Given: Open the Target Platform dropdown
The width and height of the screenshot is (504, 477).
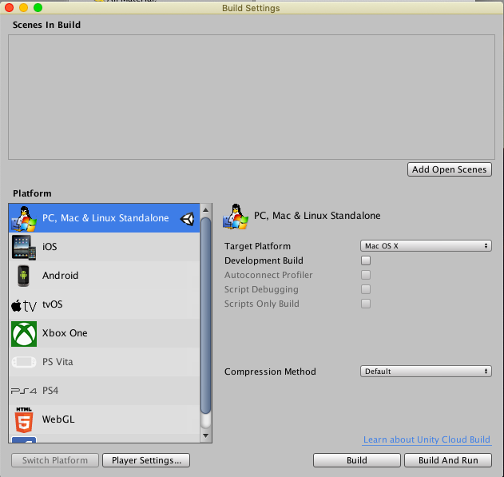Looking at the screenshot, I should [x=426, y=246].
